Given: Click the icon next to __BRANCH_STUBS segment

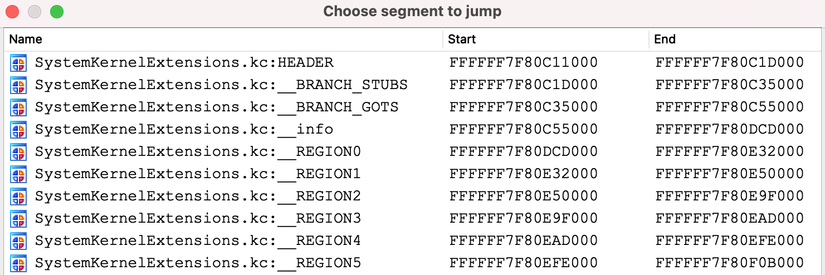Looking at the screenshot, I should point(18,85).
